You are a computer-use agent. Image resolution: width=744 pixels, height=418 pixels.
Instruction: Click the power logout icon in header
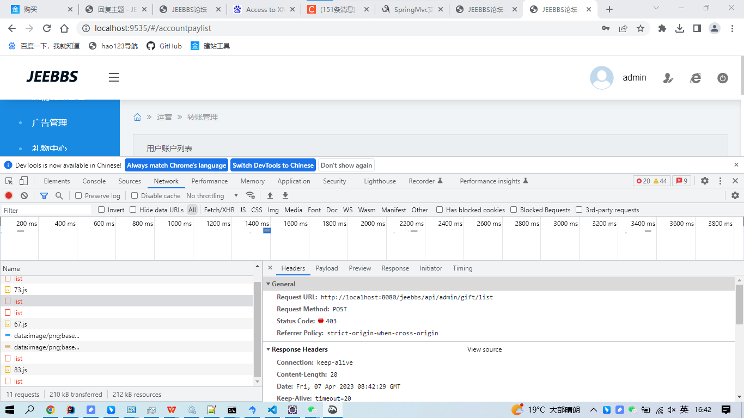(723, 78)
